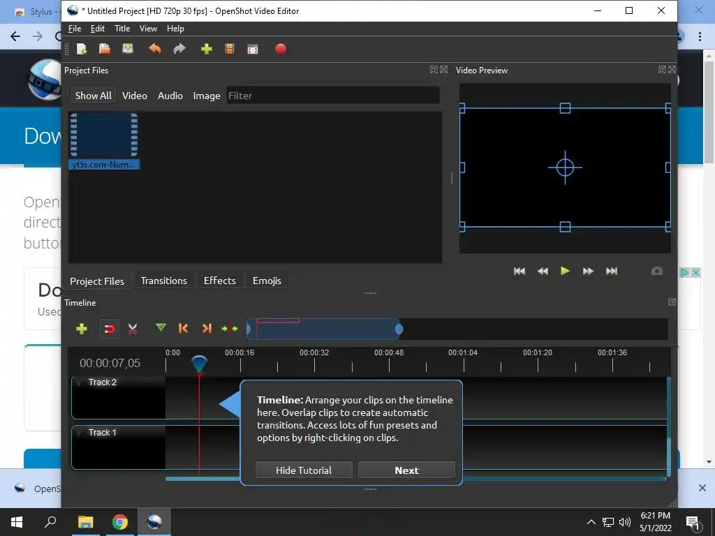Toggle the Razor scissors tool
This screenshot has width=715, height=536.
point(133,329)
